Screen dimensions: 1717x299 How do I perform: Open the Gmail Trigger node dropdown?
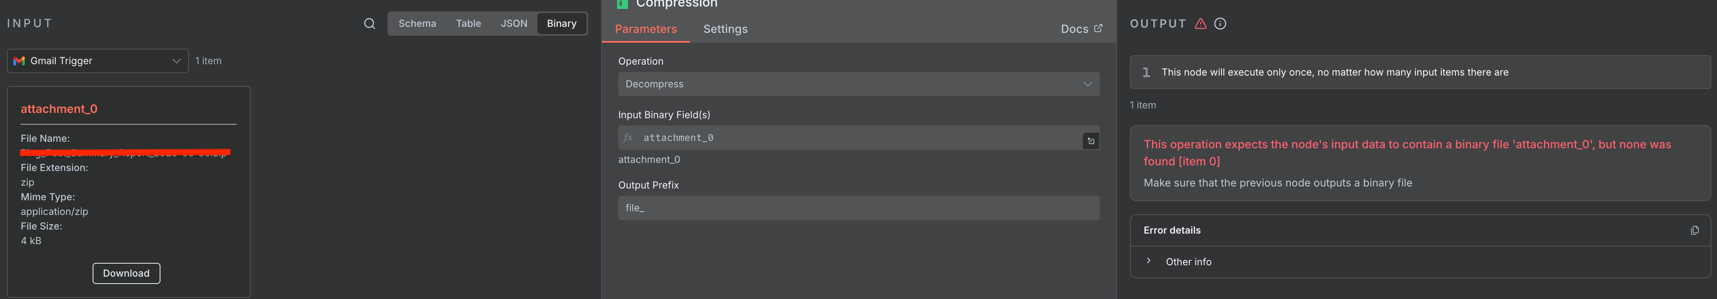click(98, 61)
